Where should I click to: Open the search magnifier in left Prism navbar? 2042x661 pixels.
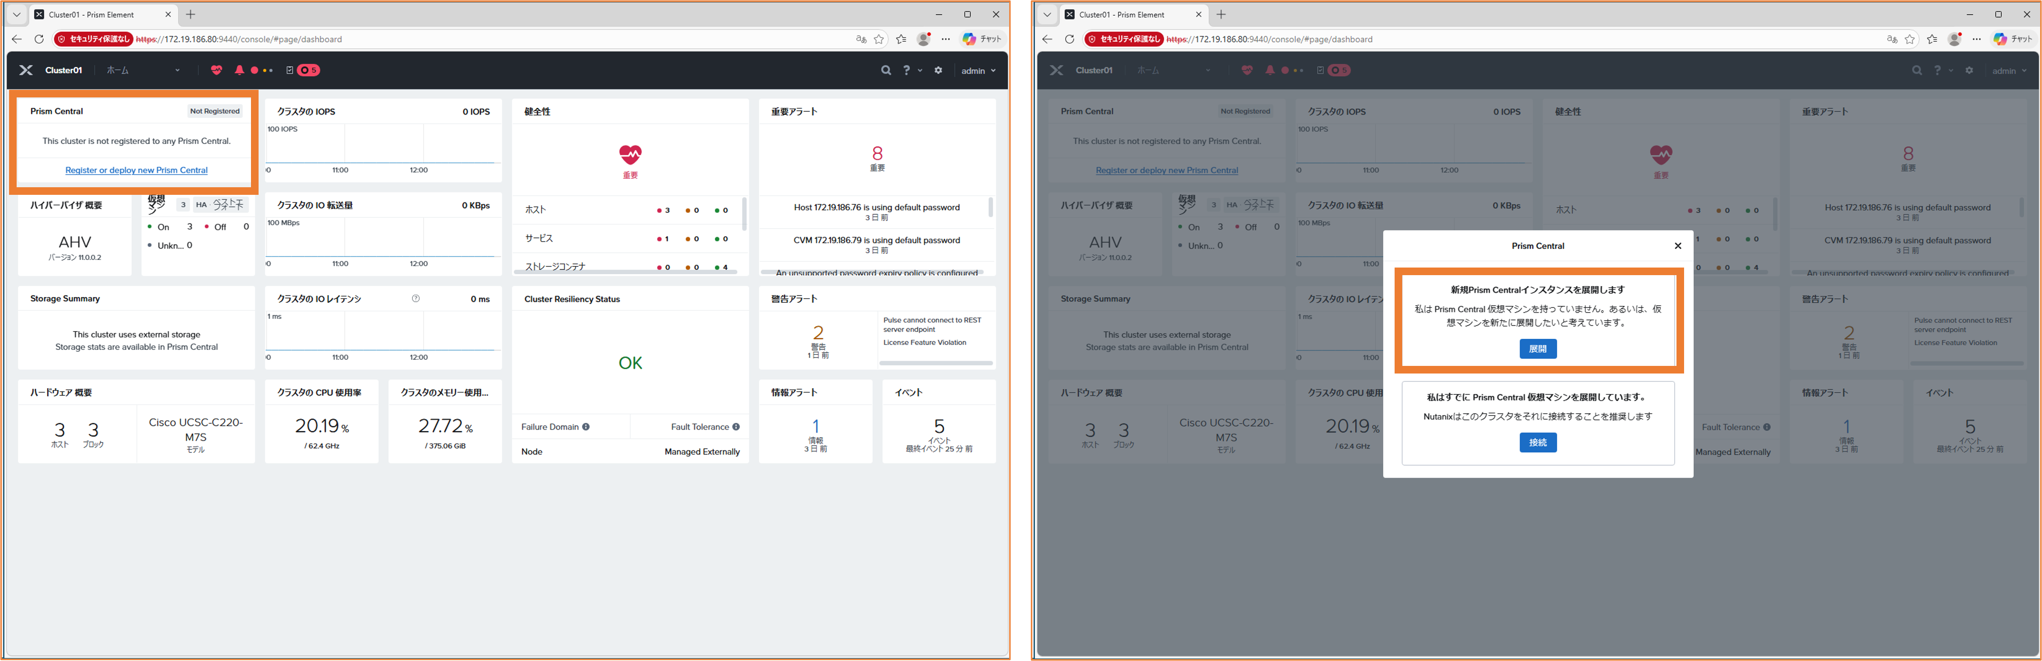(x=886, y=70)
